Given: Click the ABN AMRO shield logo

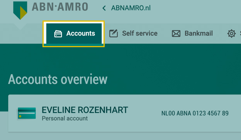Looking at the screenshot, I should pyautogui.click(x=20, y=10).
